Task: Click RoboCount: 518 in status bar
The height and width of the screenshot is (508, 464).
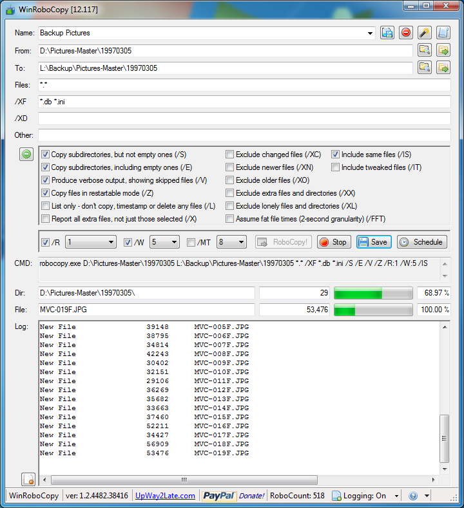Action: [297, 496]
